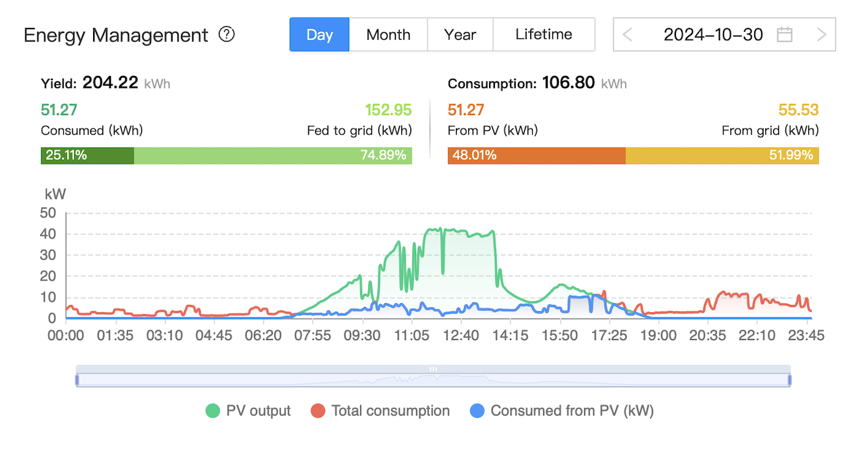
Task: Click the From grid (kWh) label
Action: click(770, 131)
